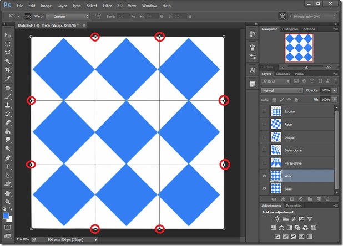343x246 pixels.
Task: Hide the Wrap layer eye icon
Action: pos(264,176)
